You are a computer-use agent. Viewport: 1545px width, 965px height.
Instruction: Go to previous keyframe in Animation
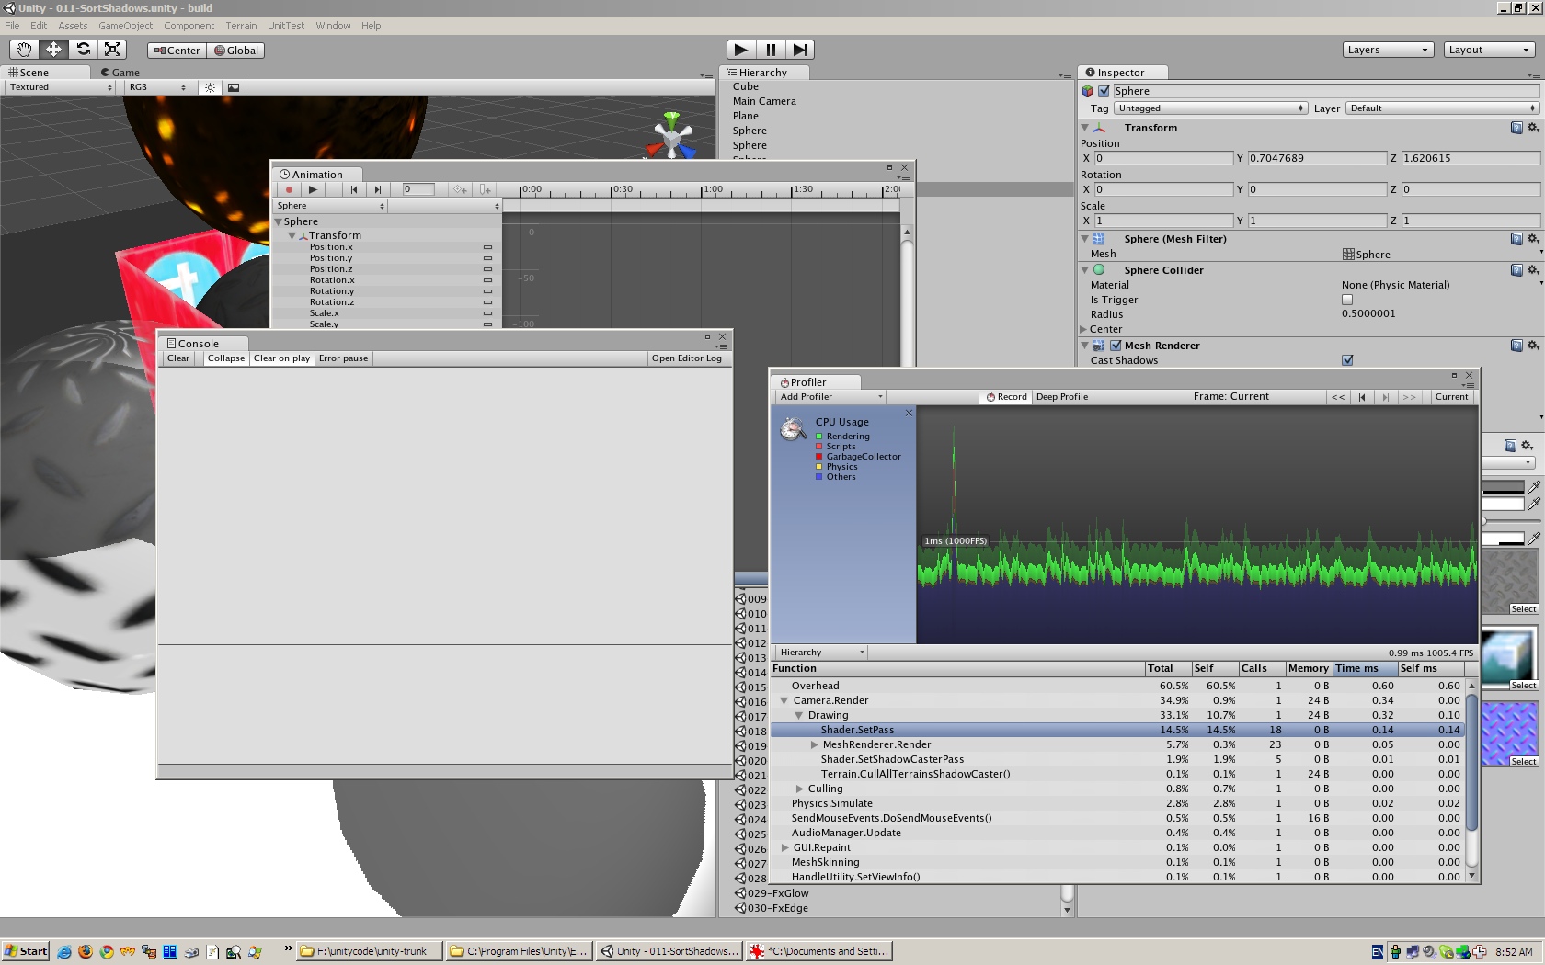coord(354,189)
